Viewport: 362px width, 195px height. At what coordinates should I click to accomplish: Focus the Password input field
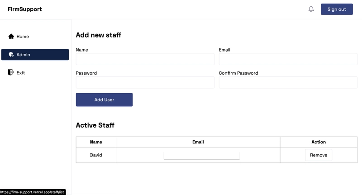(x=145, y=82)
